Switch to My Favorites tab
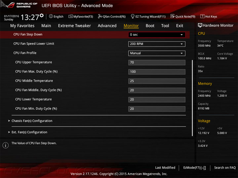238x178 pixels. click(22, 26)
